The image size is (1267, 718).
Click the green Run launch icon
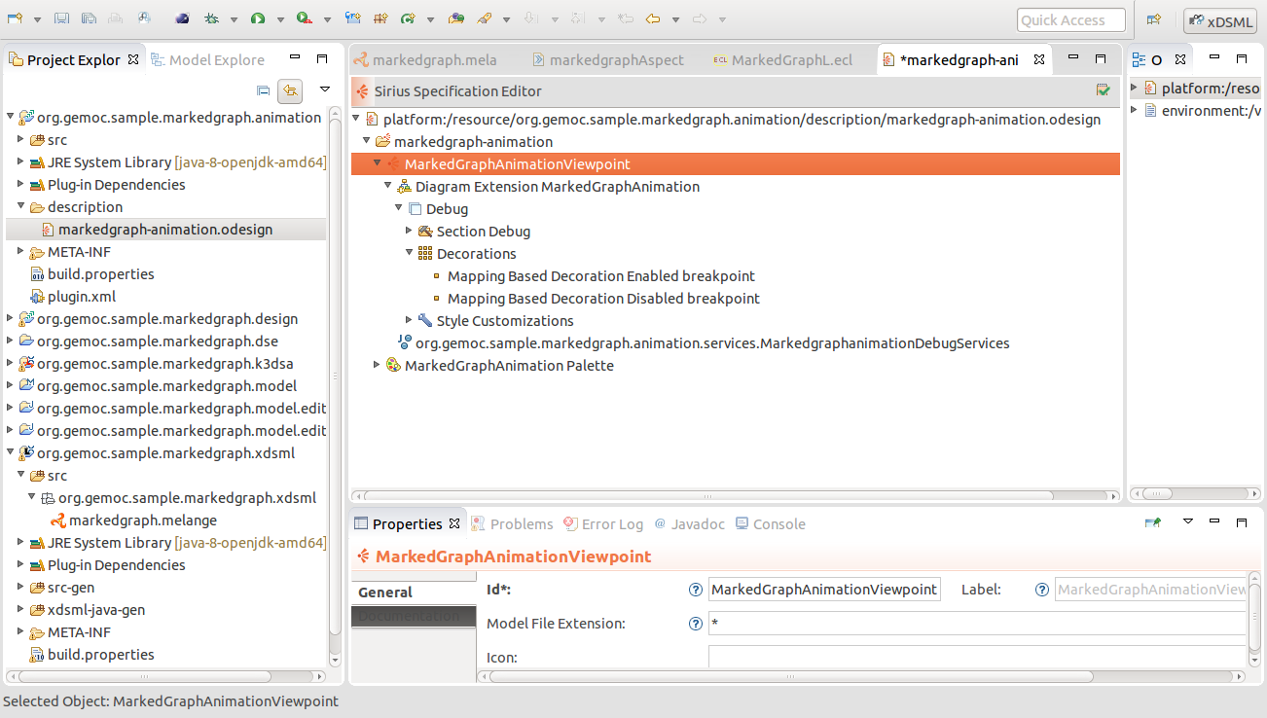point(257,18)
